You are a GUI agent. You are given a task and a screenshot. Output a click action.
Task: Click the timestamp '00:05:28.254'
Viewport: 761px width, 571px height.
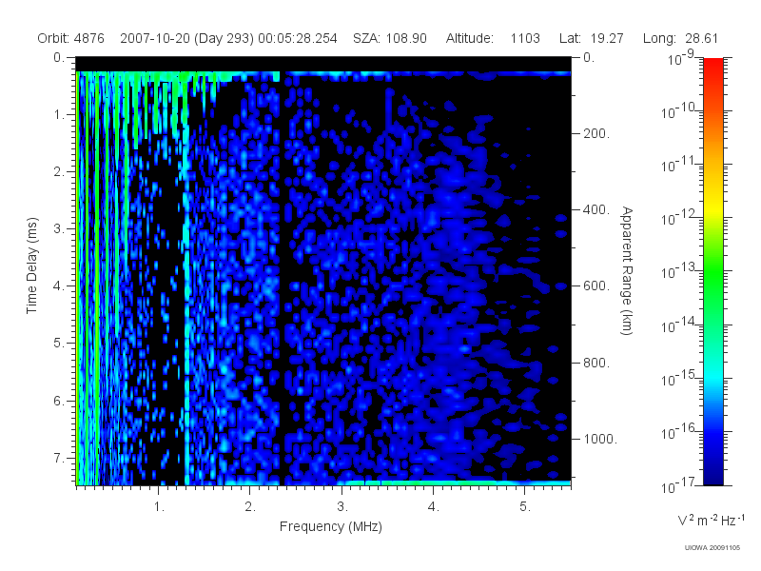[x=298, y=38]
